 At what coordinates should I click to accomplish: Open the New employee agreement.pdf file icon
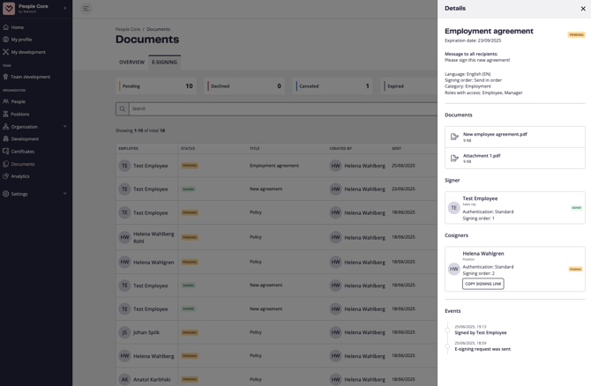pyautogui.click(x=454, y=137)
